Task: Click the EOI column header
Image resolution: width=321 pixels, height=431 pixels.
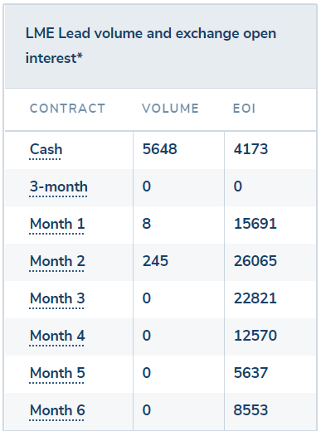Action: pos(244,109)
